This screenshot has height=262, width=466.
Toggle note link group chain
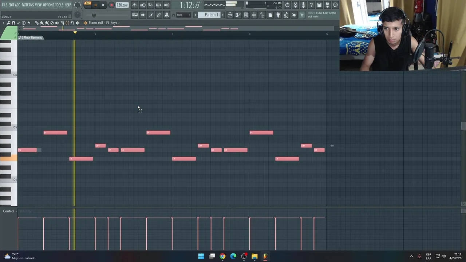click(x=159, y=15)
